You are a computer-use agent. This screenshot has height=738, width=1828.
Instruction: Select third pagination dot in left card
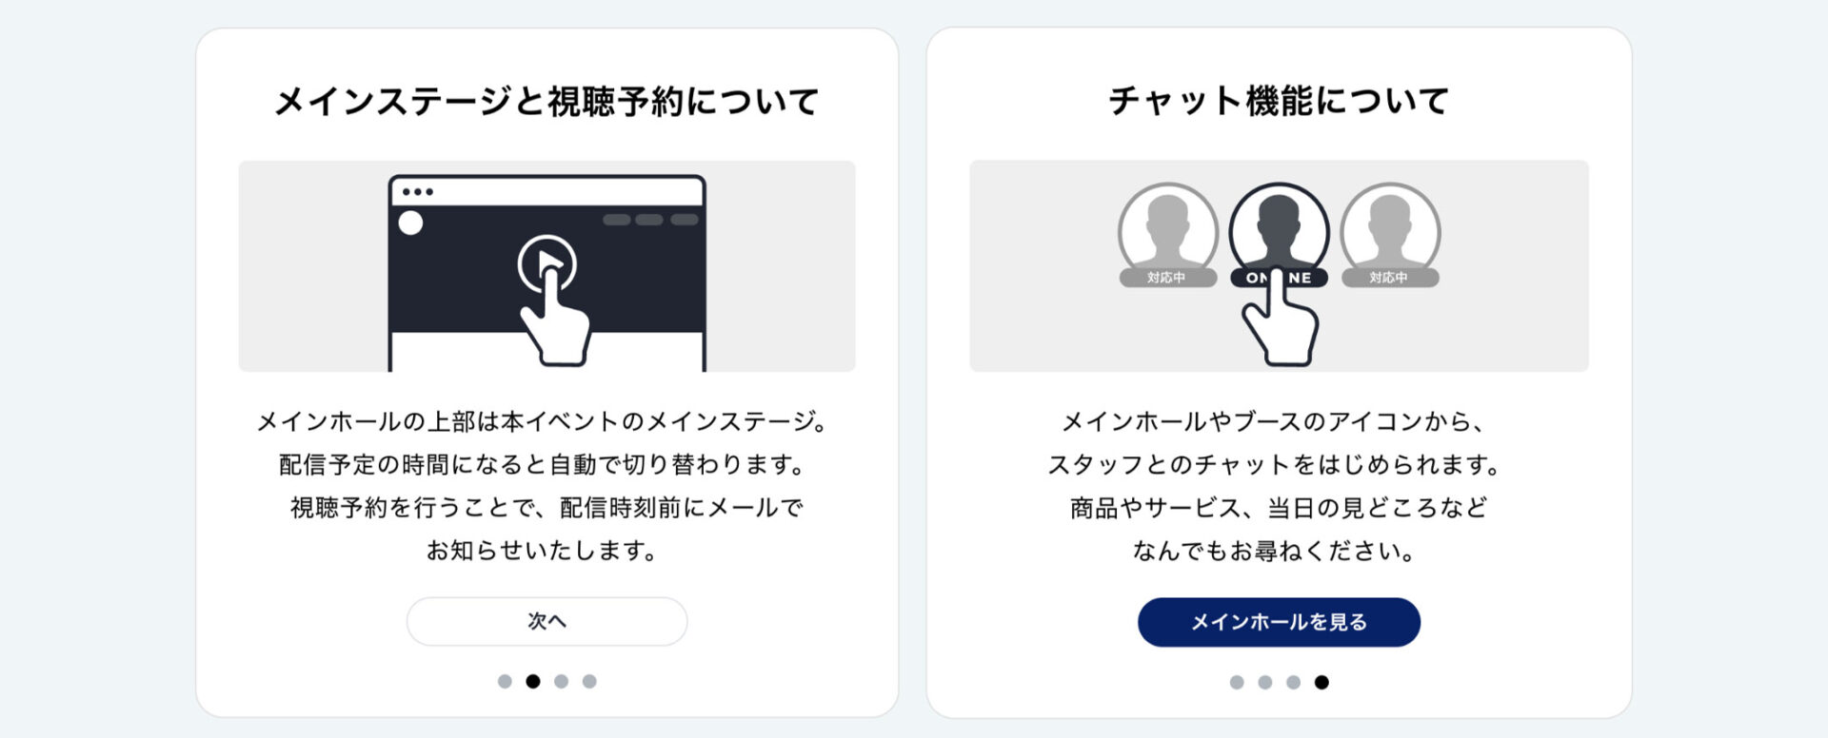[562, 681]
